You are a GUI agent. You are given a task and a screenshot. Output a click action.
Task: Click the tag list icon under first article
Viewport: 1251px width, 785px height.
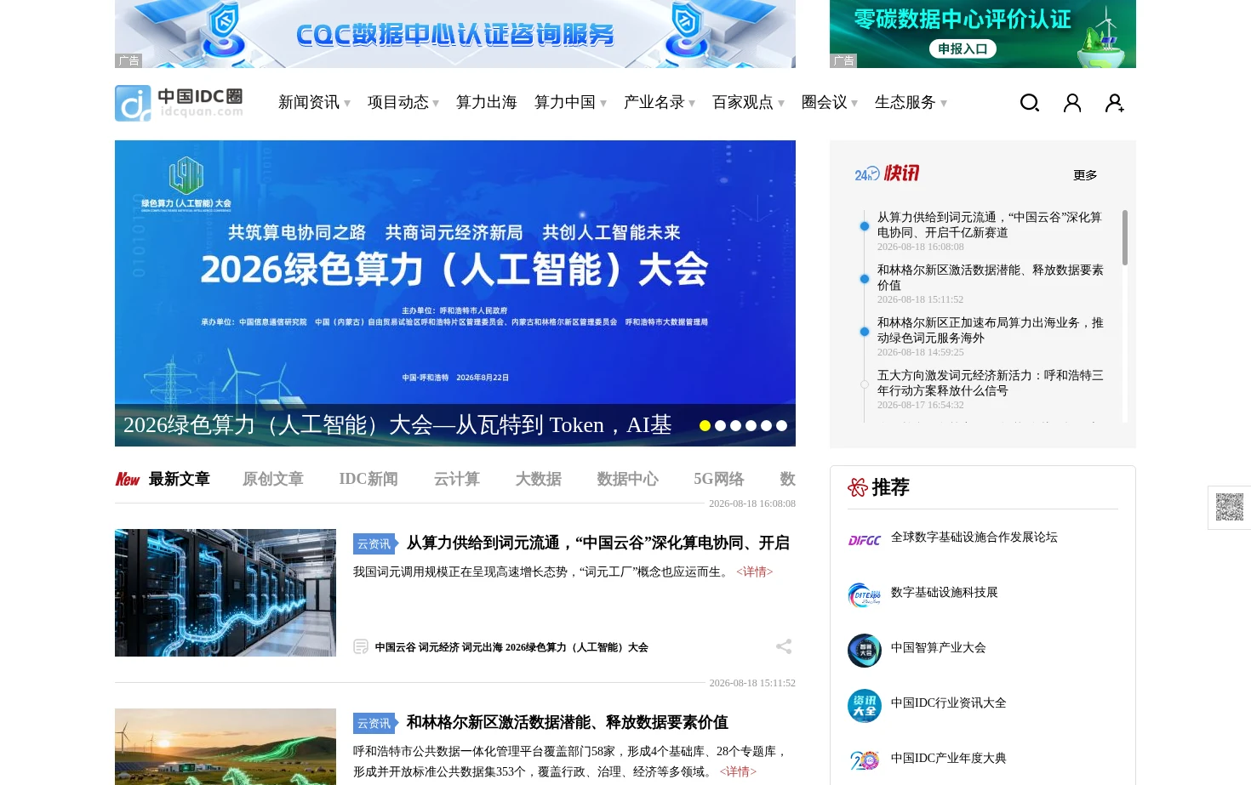361,646
